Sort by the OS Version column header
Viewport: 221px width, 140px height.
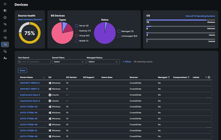pyautogui.click(x=71, y=77)
